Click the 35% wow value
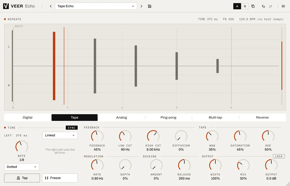 coord(212,150)
